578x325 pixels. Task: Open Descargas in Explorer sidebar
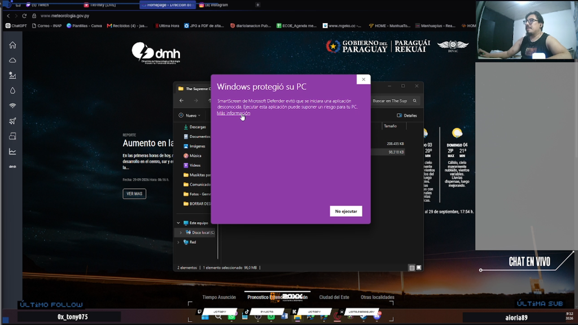tap(195, 127)
